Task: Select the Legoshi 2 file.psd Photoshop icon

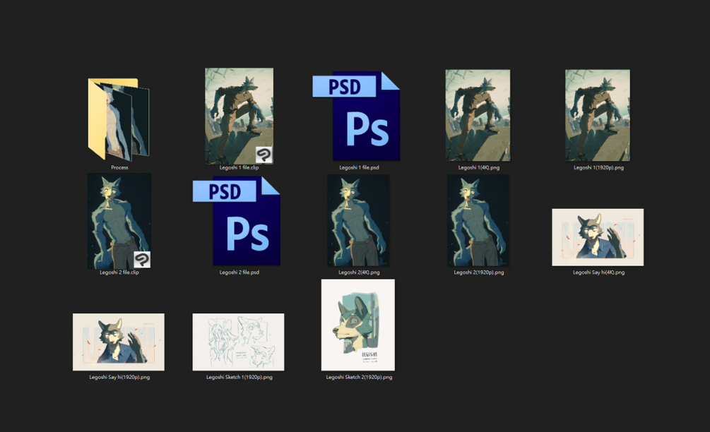Action: tap(237, 221)
